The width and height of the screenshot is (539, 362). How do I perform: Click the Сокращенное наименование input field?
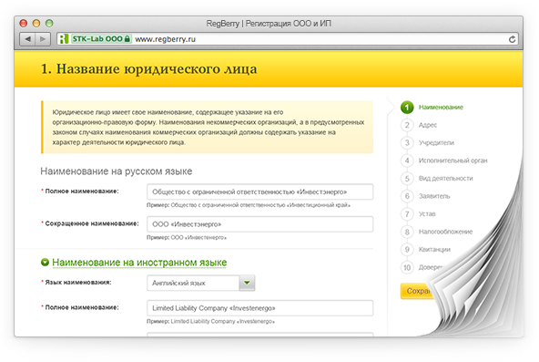click(259, 224)
